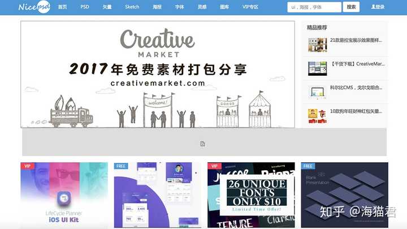407x229 pixels.
Task: Open the purple dashboard UI card
Action: pos(158,195)
